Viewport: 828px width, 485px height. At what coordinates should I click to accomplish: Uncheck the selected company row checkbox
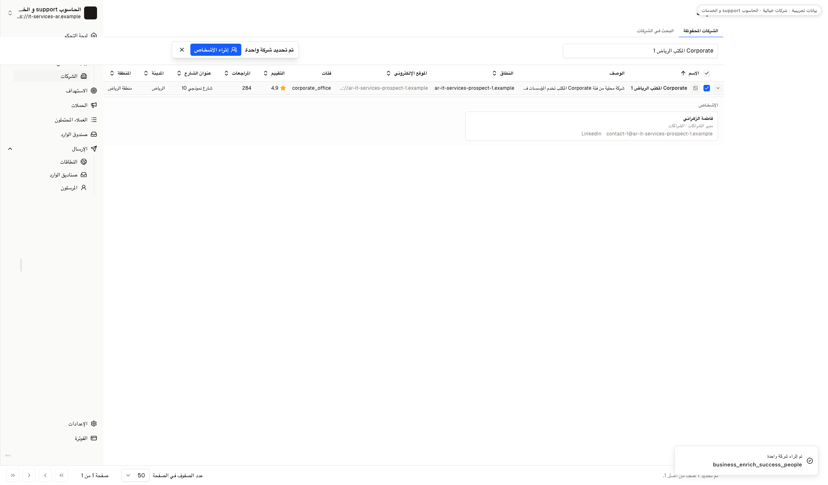tap(707, 88)
